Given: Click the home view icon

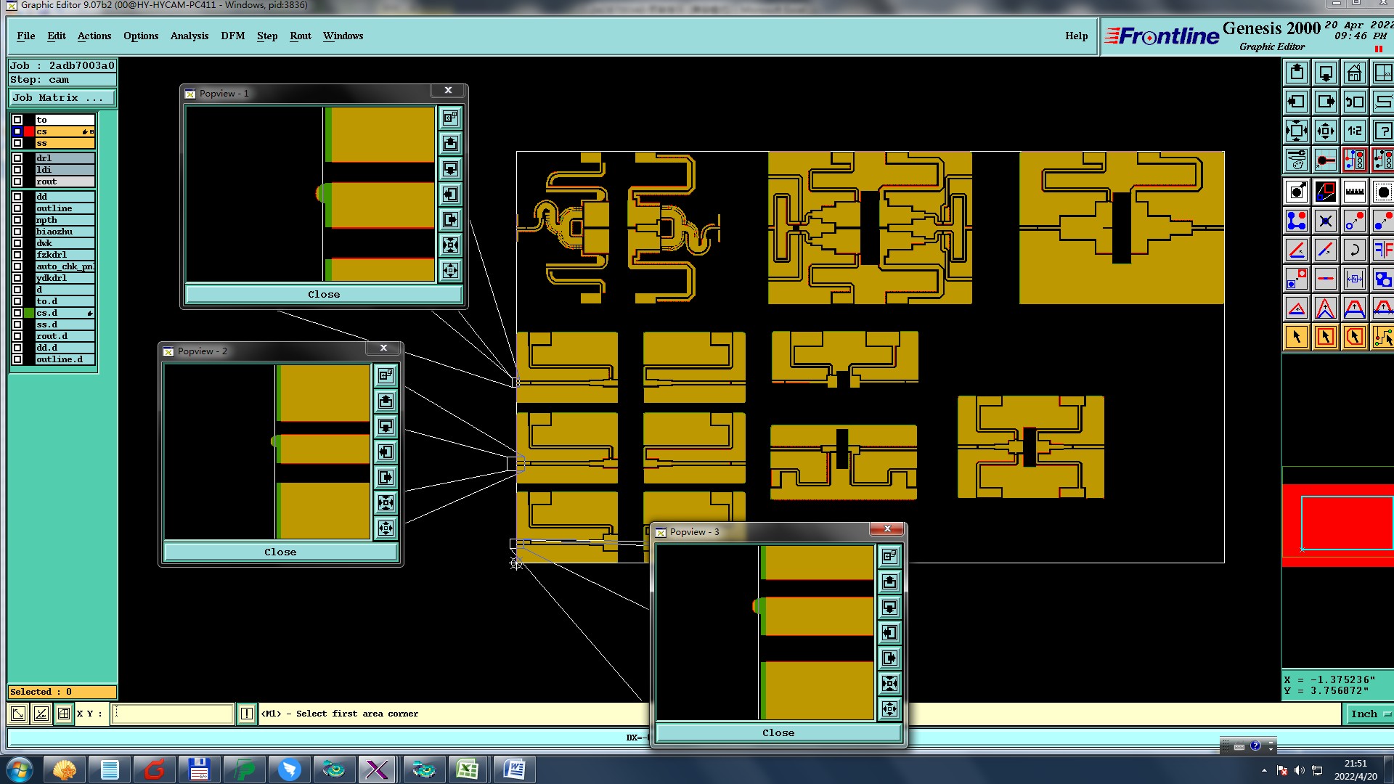Looking at the screenshot, I should pyautogui.click(x=1355, y=73).
